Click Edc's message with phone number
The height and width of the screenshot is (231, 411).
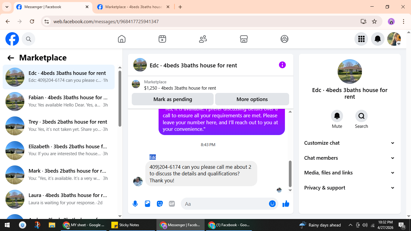(201, 174)
